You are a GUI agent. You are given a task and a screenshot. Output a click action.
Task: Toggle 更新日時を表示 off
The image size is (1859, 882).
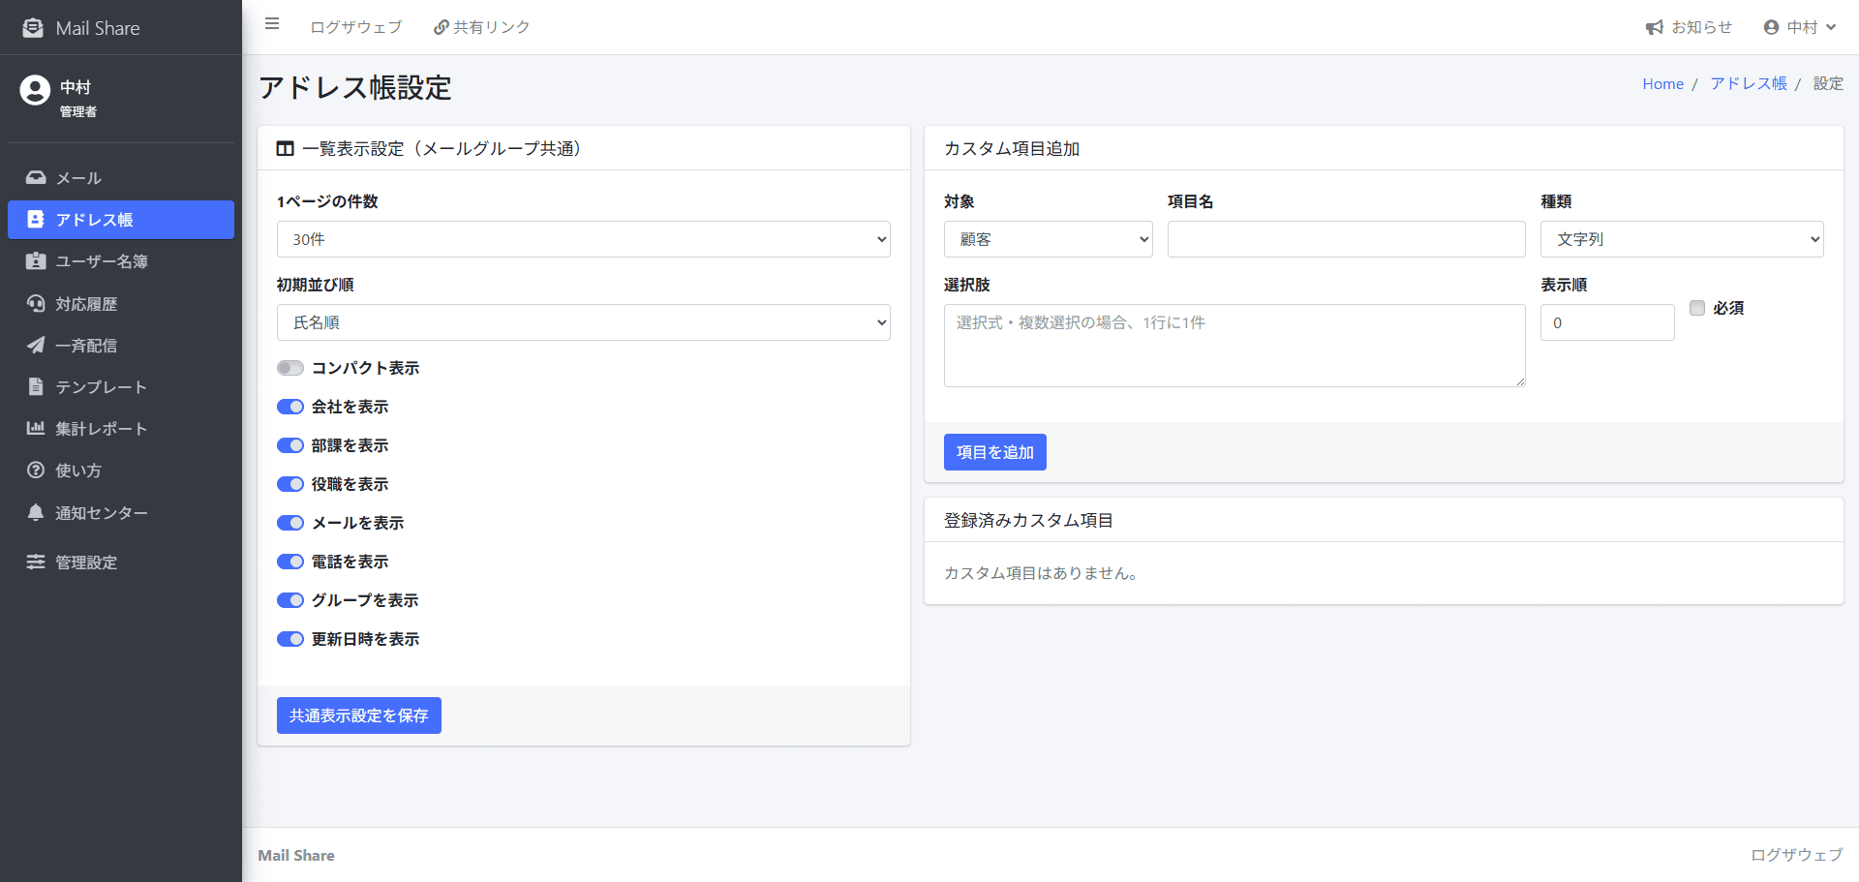point(290,639)
